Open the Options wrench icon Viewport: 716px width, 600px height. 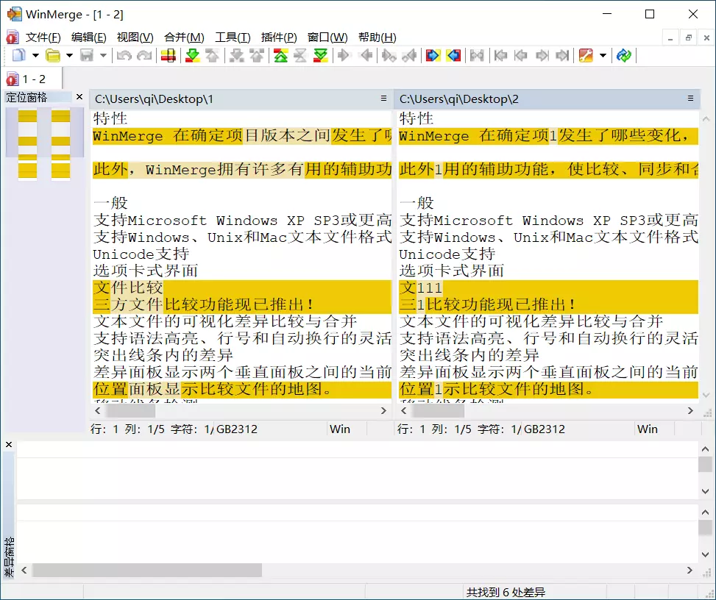click(586, 55)
